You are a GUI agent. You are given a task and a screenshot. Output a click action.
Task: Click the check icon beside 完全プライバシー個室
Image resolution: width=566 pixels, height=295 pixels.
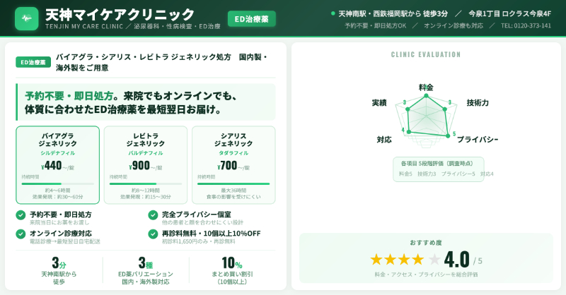point(153,215)
